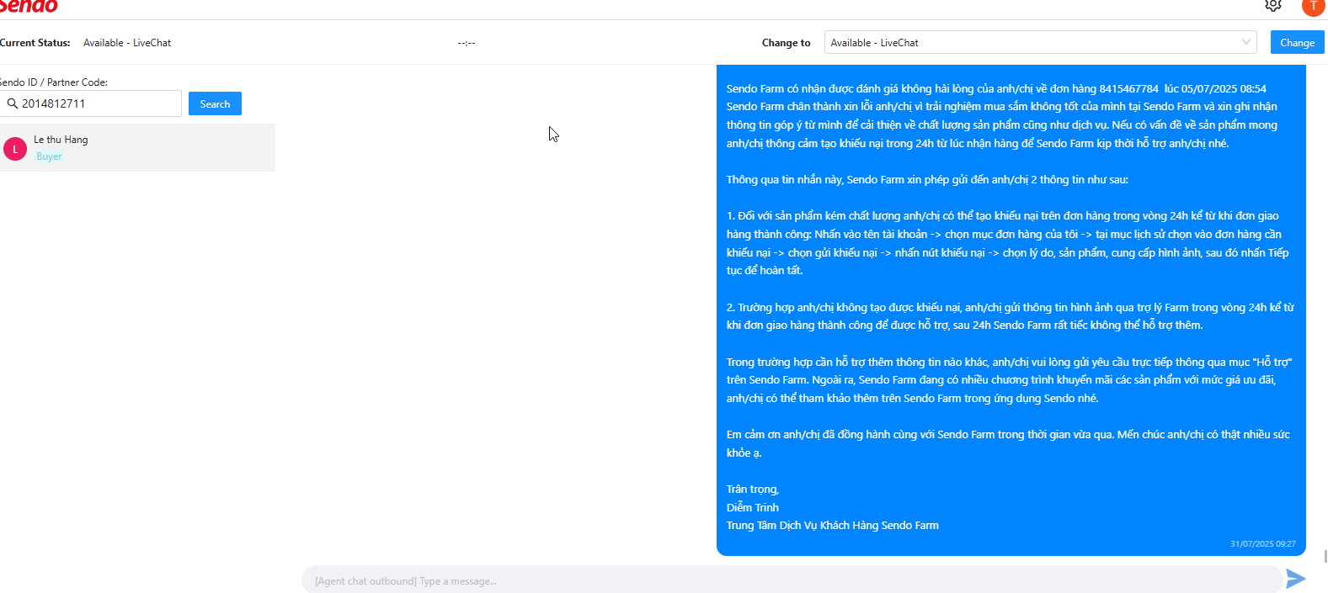Click the Search button

click(215, 103)
